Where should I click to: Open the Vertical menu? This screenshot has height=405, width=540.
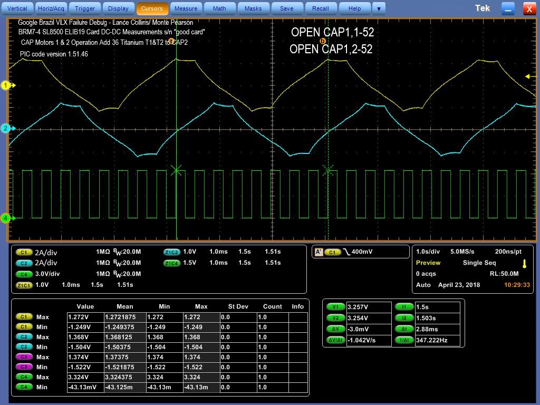click(x=17, y=8)
